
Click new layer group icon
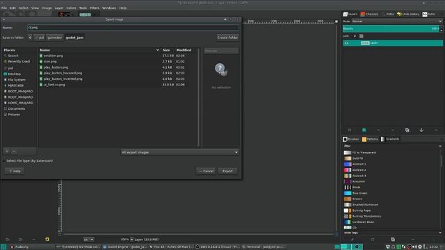coord(364,130)
